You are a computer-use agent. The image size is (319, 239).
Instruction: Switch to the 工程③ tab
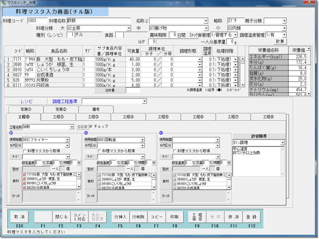(93, 117)
